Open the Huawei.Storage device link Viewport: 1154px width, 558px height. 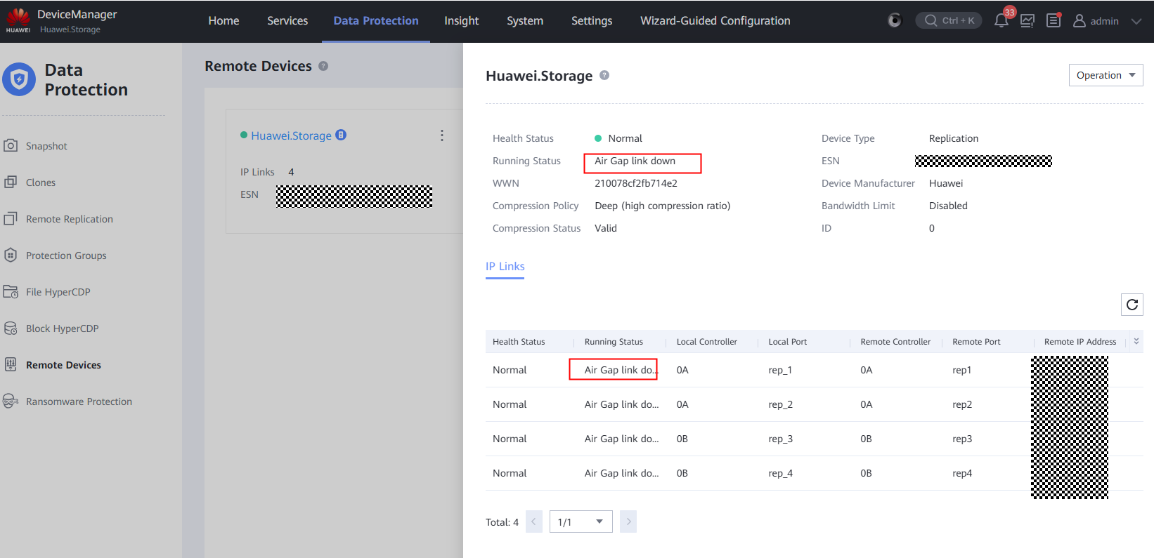[291, 135]
